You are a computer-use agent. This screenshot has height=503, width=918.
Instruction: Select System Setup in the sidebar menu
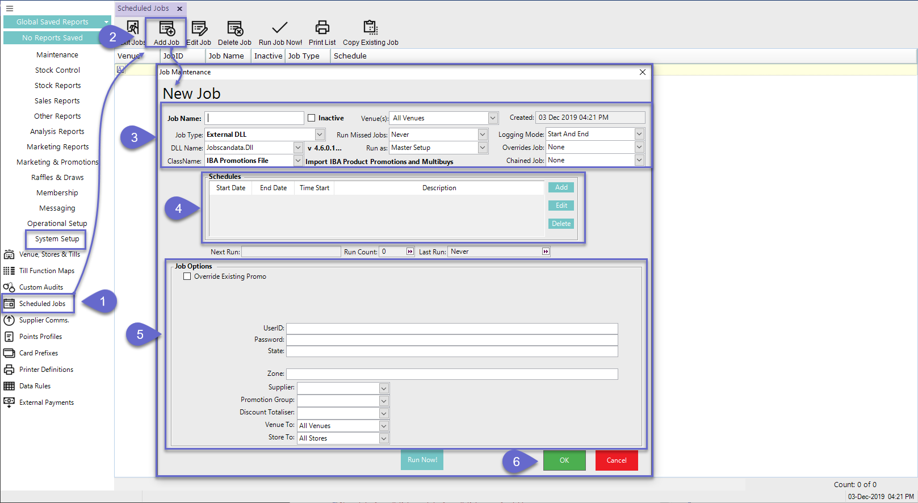[x=57, y=239]
